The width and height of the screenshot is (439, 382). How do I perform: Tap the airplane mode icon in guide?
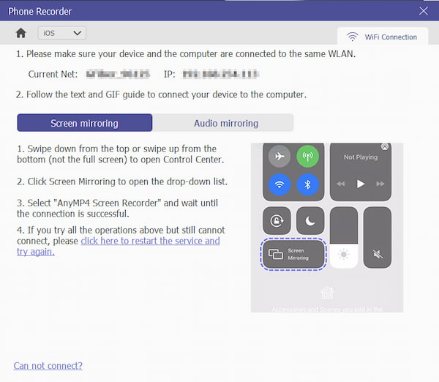click(x=279, y=157)
